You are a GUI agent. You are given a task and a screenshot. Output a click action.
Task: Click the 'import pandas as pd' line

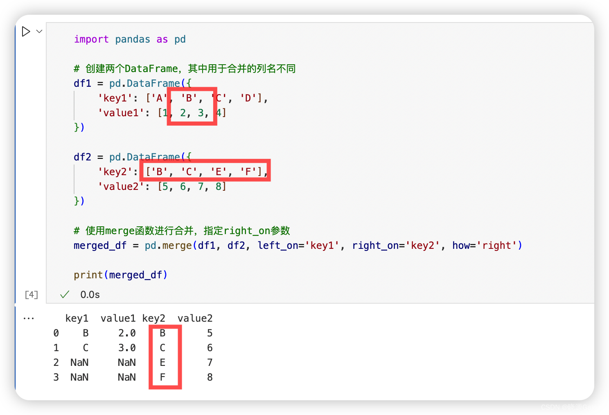tap(130, 39)
